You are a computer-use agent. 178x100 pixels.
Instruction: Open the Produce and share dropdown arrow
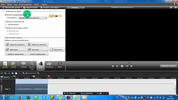[60, 7]
